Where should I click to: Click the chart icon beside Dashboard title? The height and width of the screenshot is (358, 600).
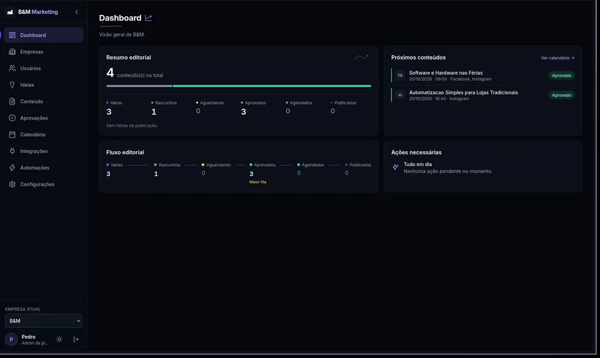click(149, 18)
